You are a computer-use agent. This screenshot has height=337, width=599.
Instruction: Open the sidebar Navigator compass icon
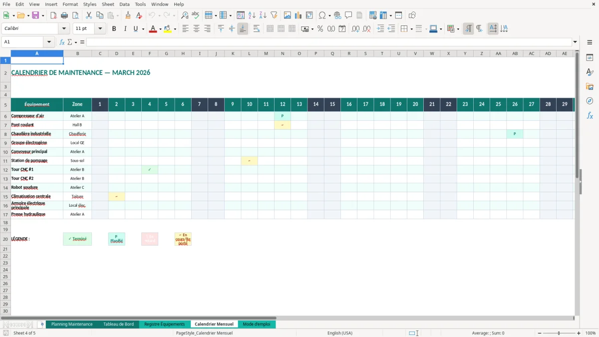point(590,101)
